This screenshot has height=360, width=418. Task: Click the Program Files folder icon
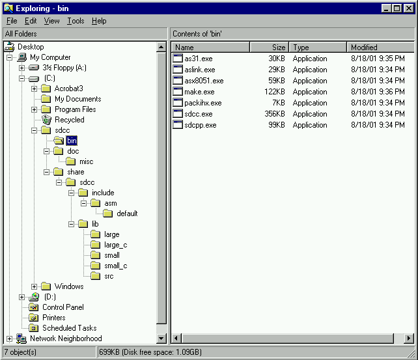point(46,109)
